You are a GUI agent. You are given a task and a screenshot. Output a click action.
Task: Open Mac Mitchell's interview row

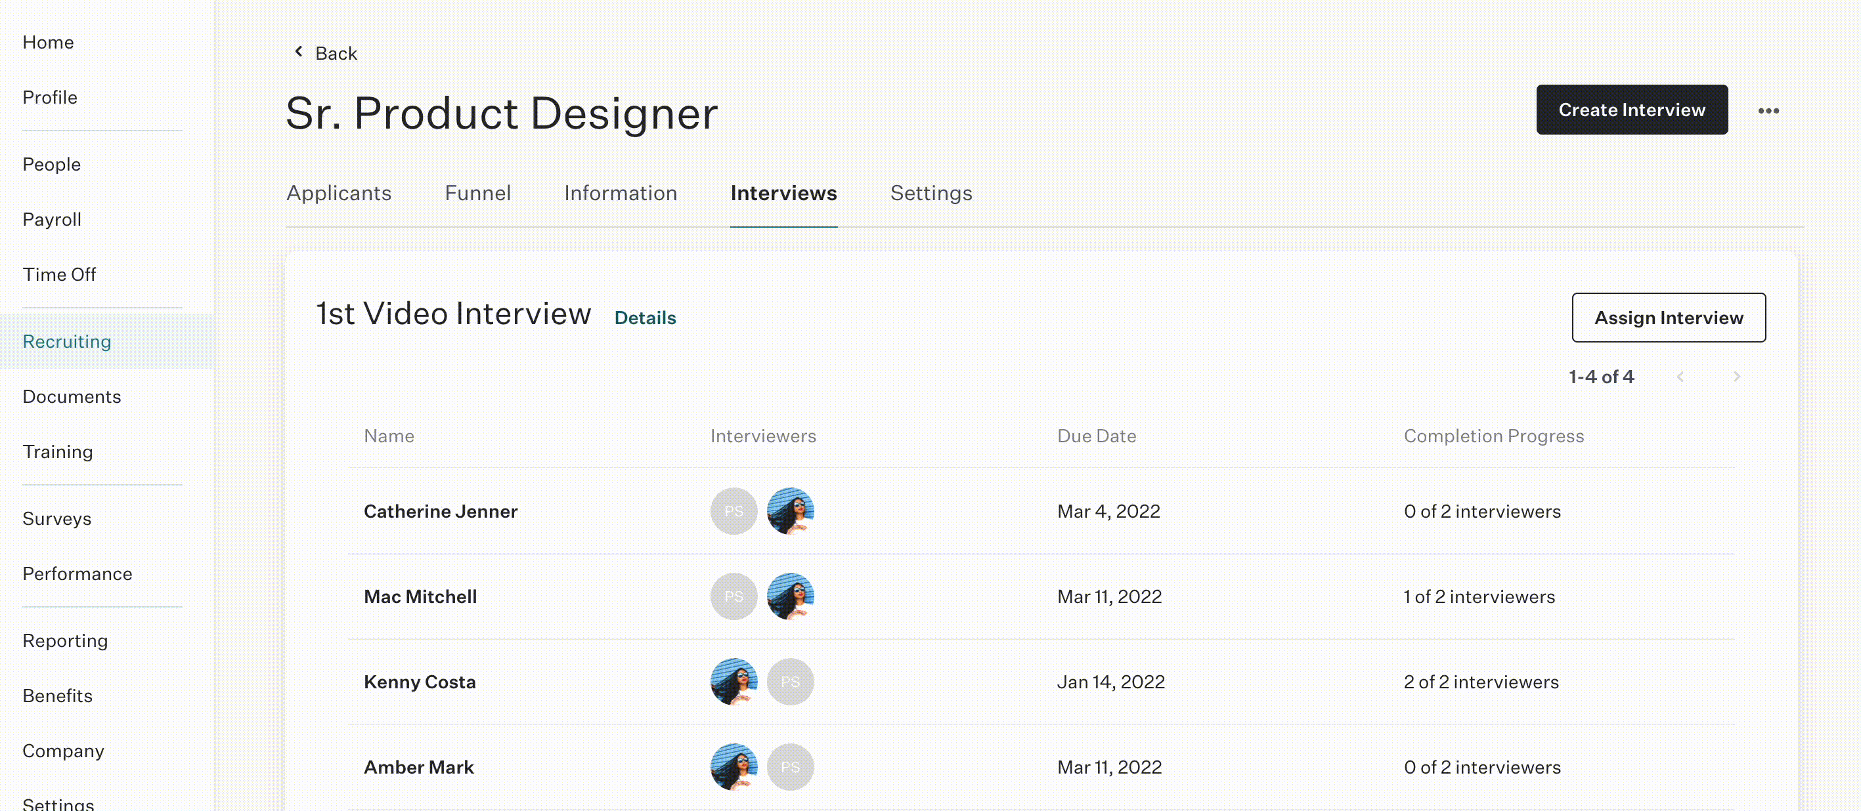pos(1041,596)
